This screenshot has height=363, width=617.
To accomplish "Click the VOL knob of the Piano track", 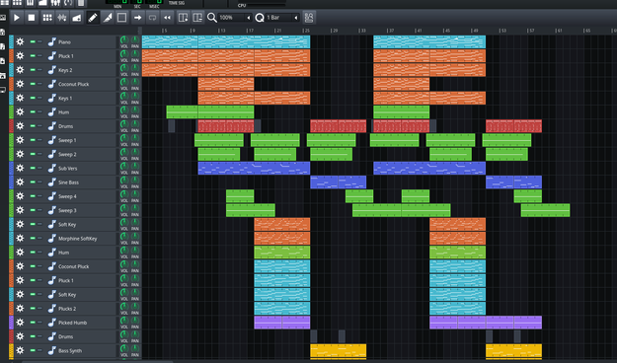I will [124, 40].
